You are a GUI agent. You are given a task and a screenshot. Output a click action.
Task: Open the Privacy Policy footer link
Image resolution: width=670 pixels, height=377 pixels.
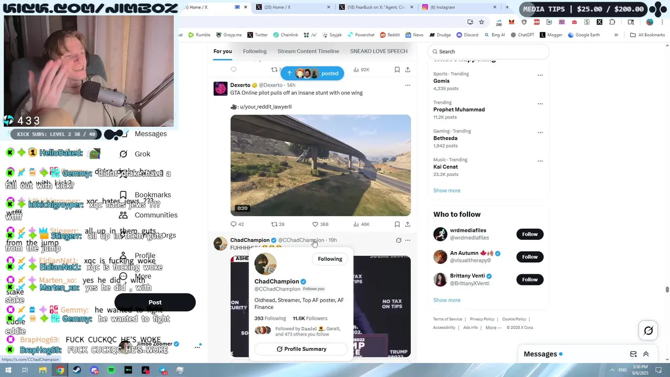click(482, 319)
